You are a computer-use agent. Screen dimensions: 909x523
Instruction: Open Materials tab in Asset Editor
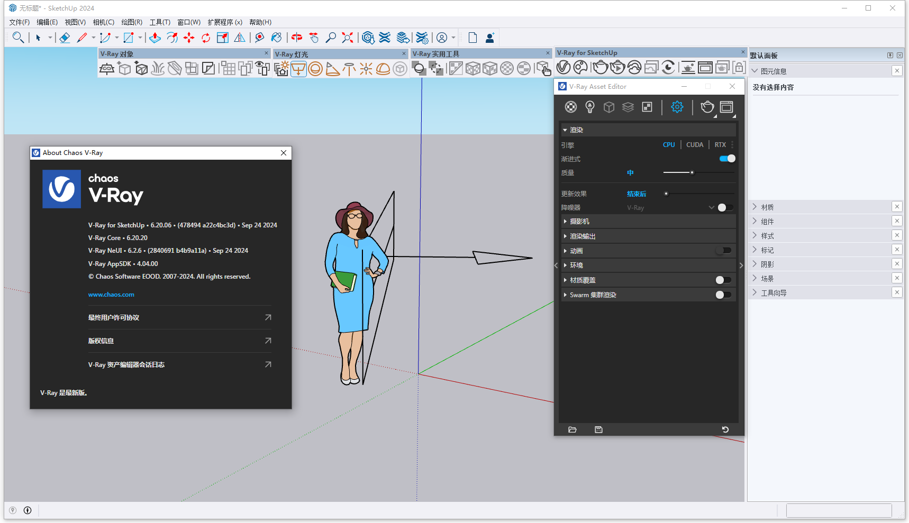[x=571, y=107]
